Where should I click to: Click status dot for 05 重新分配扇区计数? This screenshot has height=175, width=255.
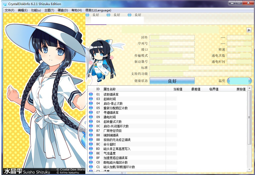coord(91,108)
